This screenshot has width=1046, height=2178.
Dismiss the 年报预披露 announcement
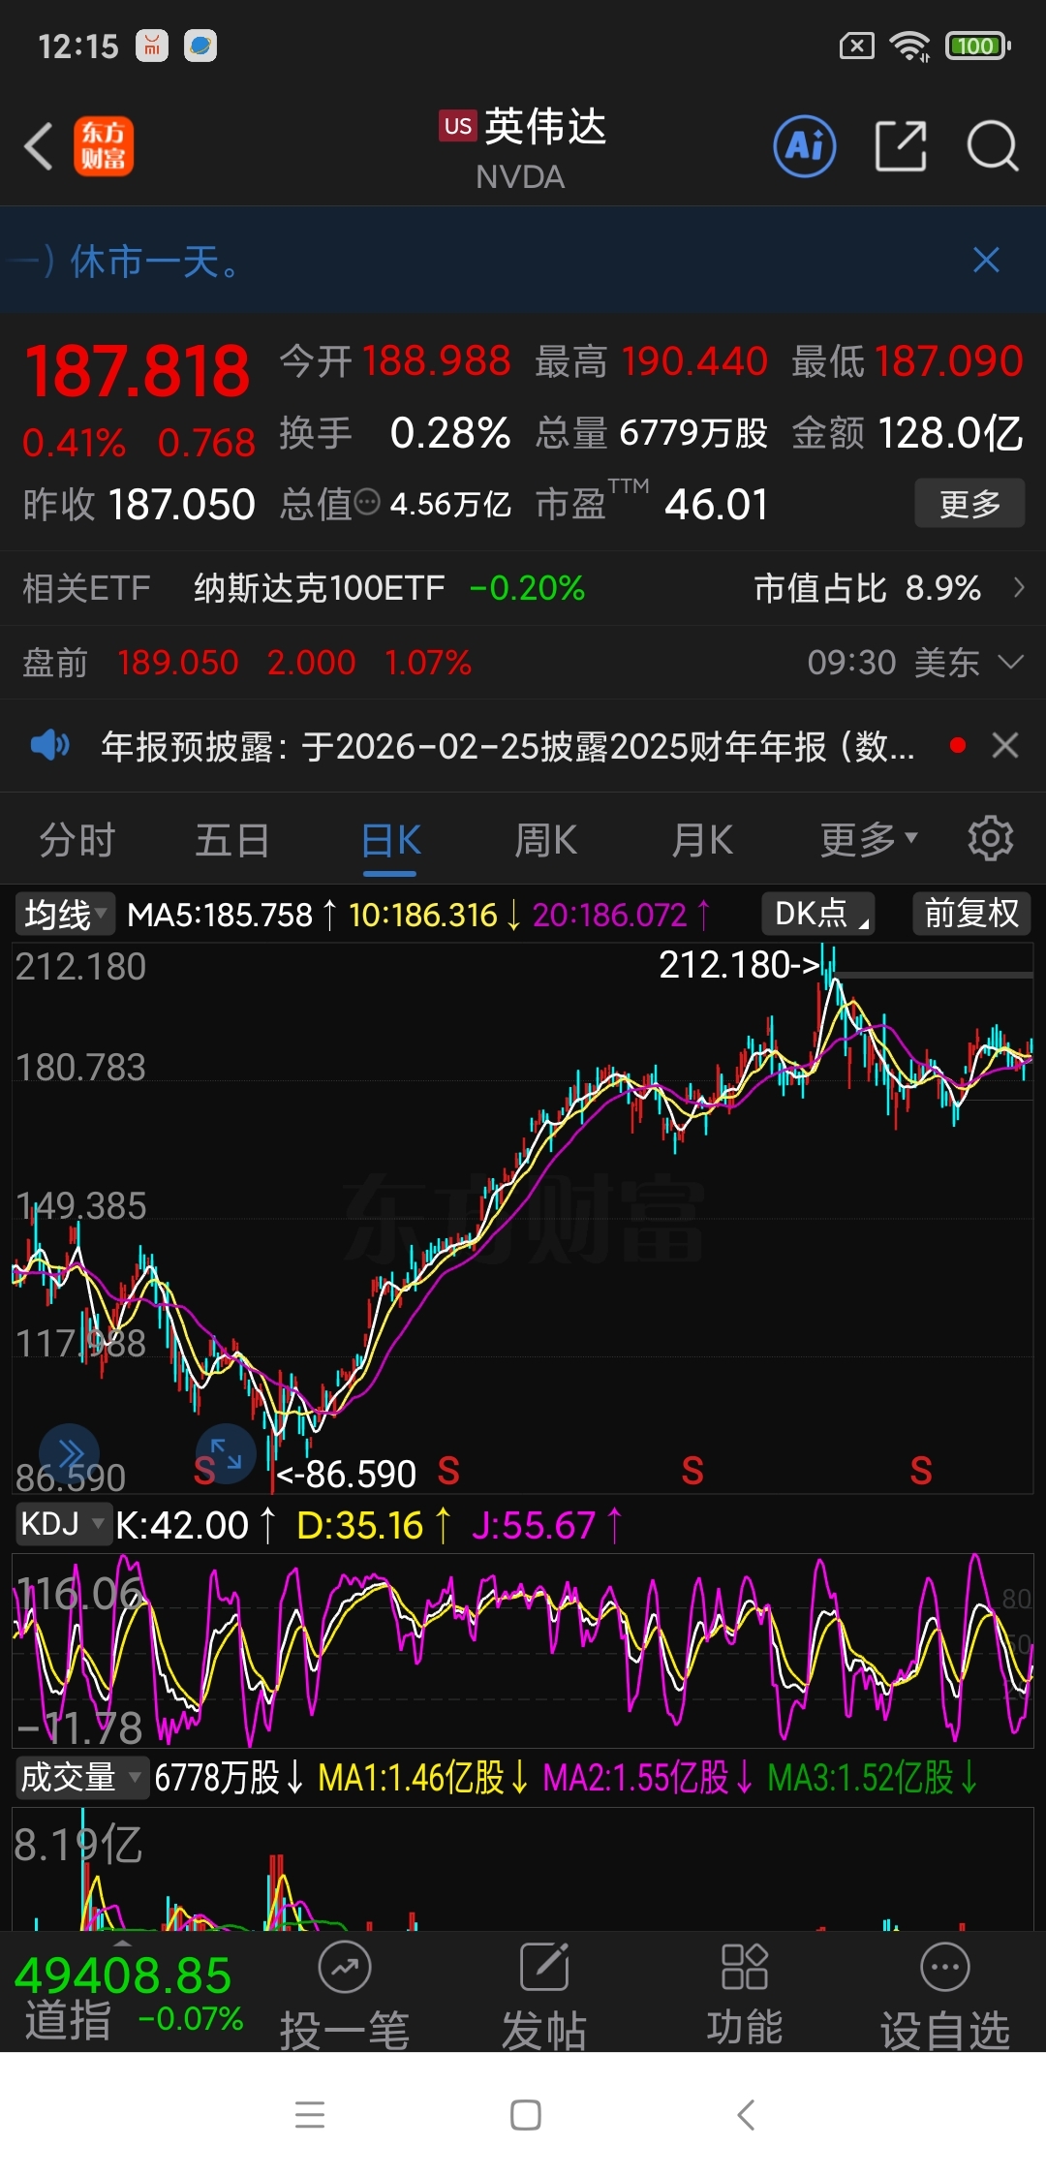tap(1005, 745)
